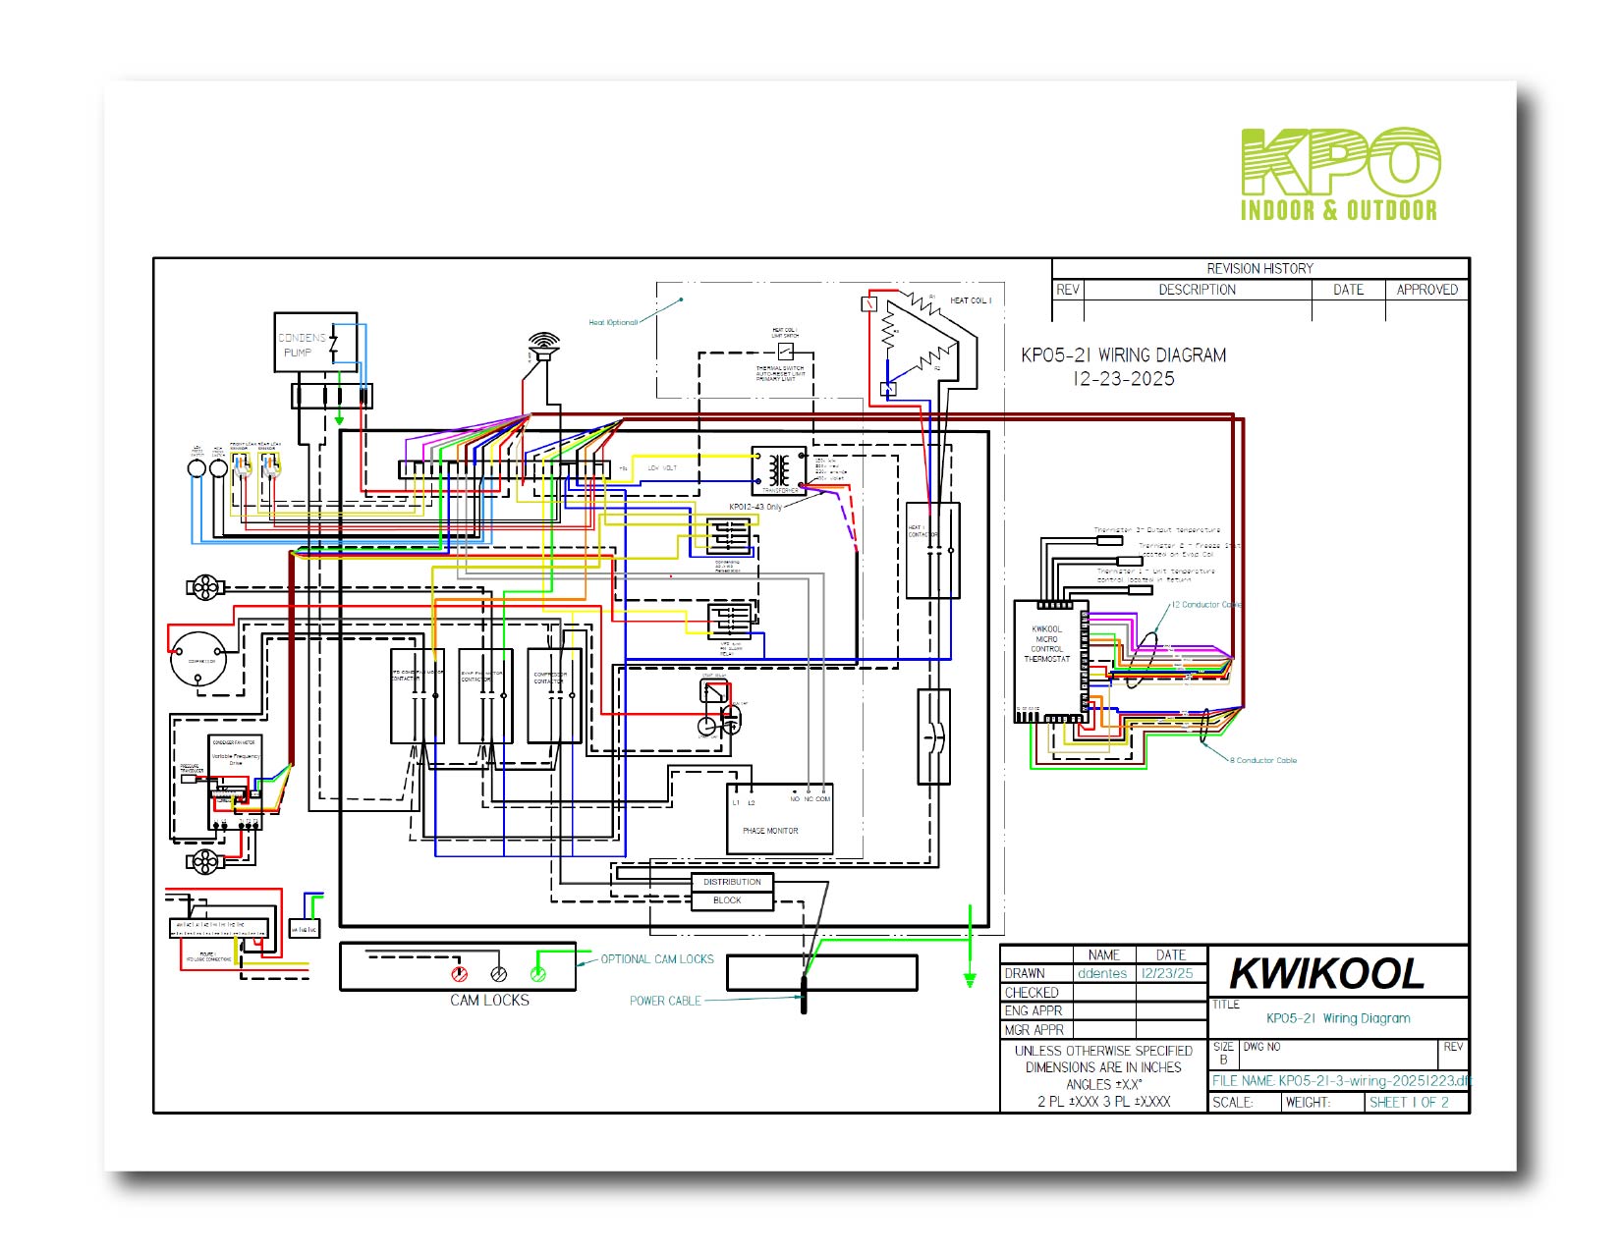Viewport: 1621px width, 1252px height.
Task: Click the KWIKOOL title block logo
Action: (x=1326, y=973)
